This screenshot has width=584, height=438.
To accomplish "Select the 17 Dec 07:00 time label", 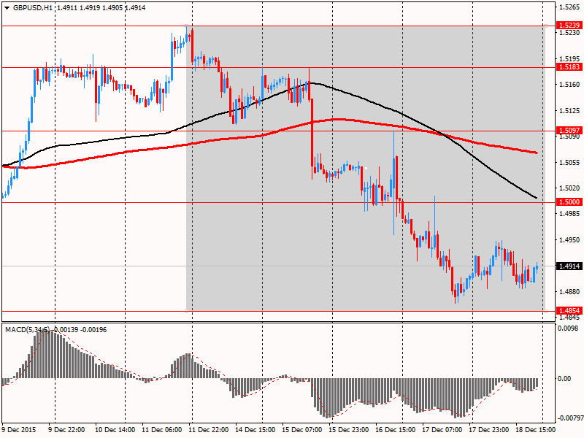I will (442, 429).
